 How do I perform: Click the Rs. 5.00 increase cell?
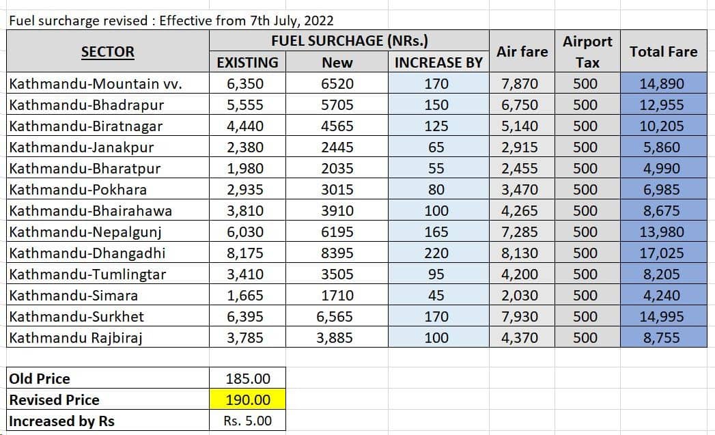pyautogui.click(x=248, y=421)
